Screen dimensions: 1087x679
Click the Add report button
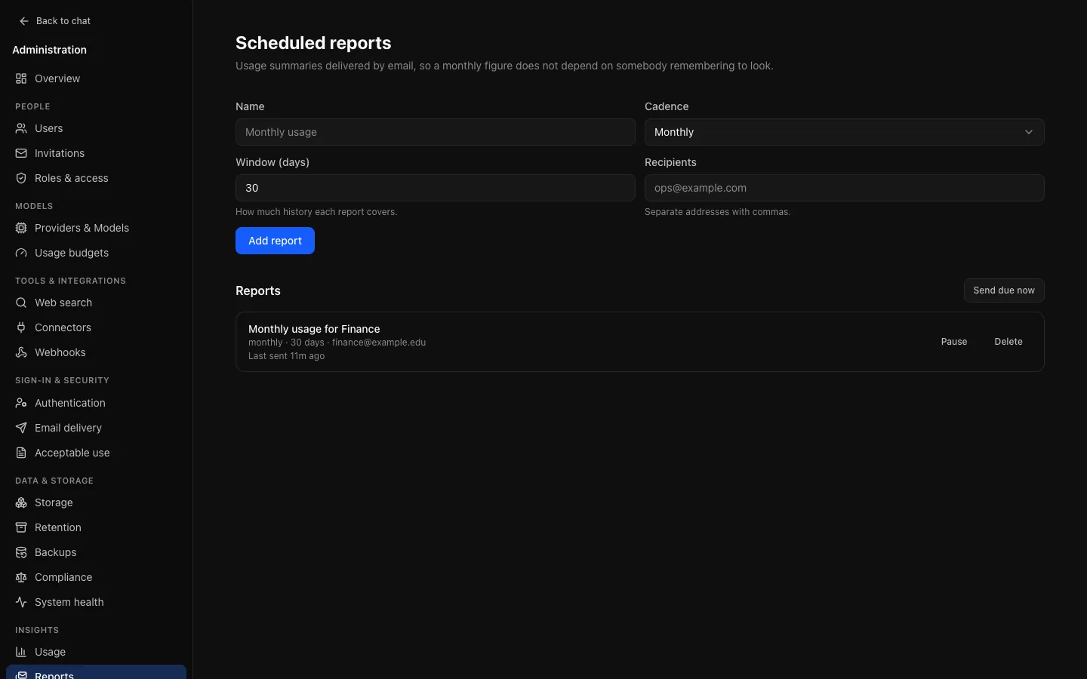coord(275,241)
